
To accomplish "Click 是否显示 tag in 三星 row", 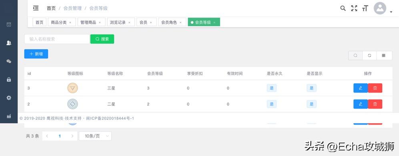I will [x=311, y=88].
